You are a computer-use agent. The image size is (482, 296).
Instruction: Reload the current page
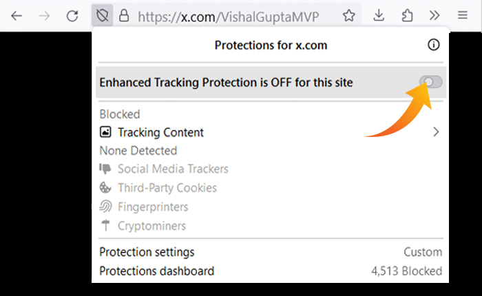pos(72,15)
